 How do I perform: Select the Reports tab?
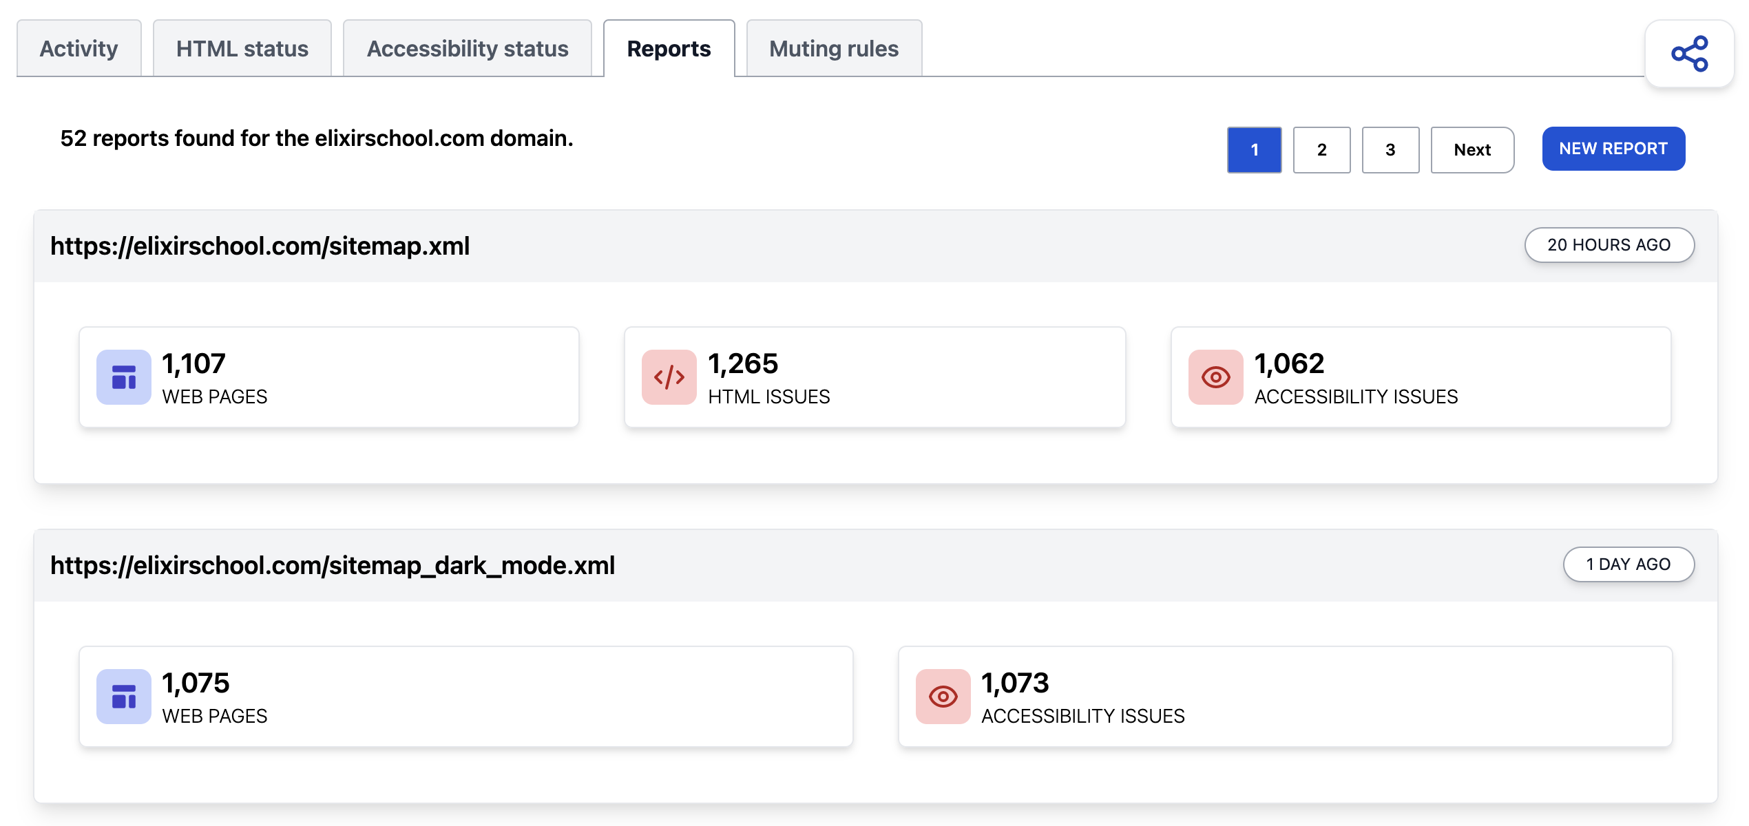[x=669, y=48]
